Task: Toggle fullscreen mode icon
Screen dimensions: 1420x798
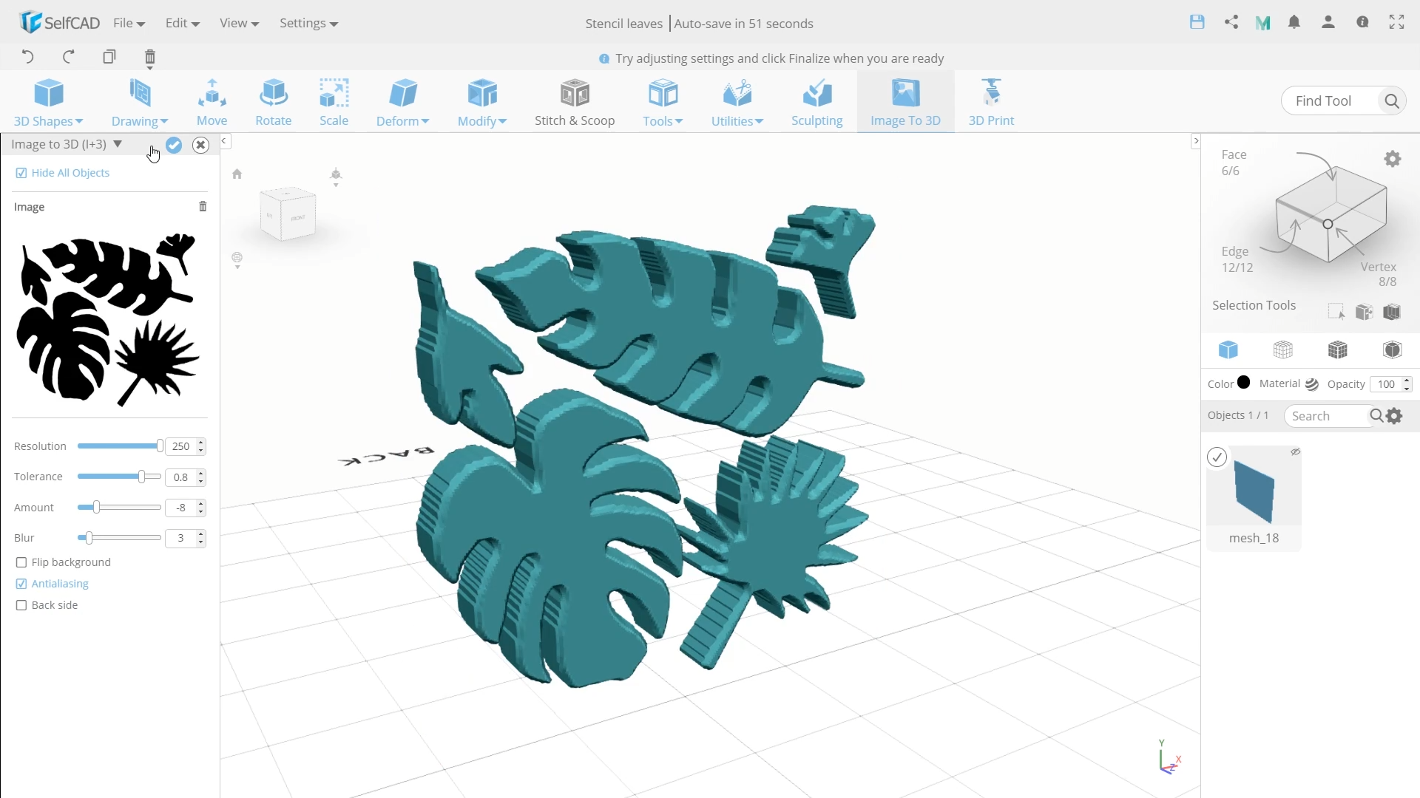Action: (x=1396, y=22)
